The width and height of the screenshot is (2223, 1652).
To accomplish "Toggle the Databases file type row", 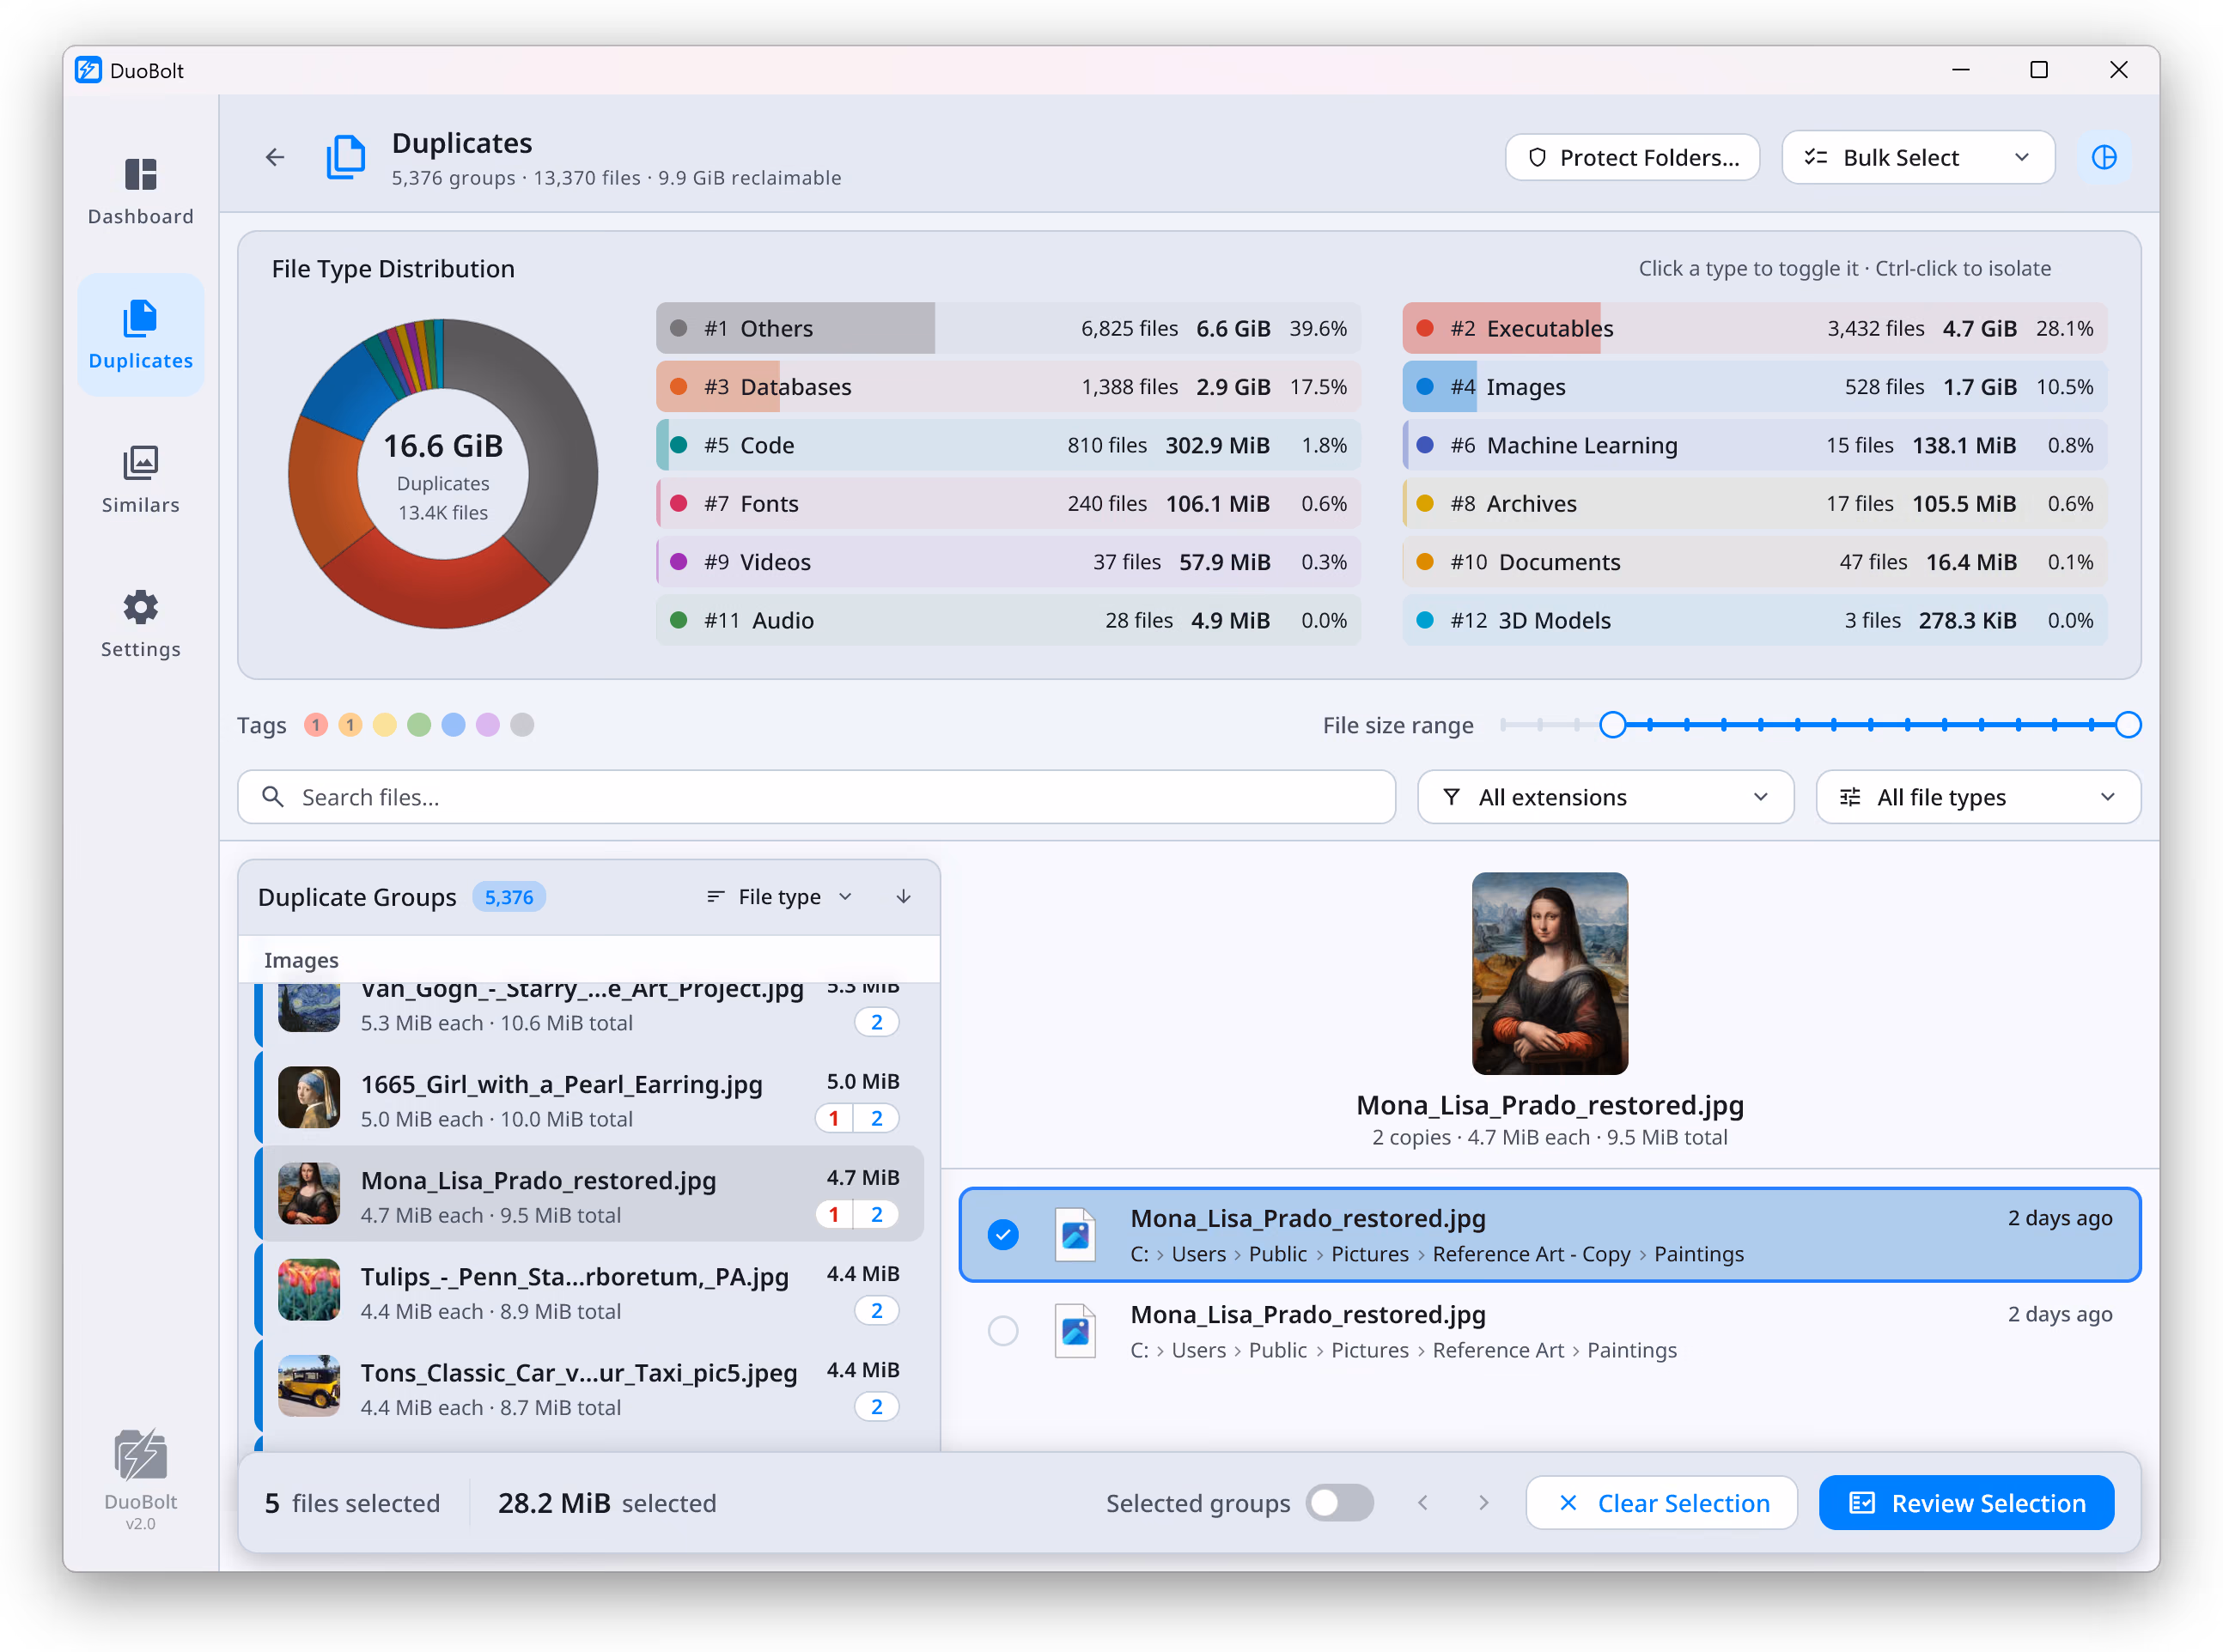I will [1008, 386].
